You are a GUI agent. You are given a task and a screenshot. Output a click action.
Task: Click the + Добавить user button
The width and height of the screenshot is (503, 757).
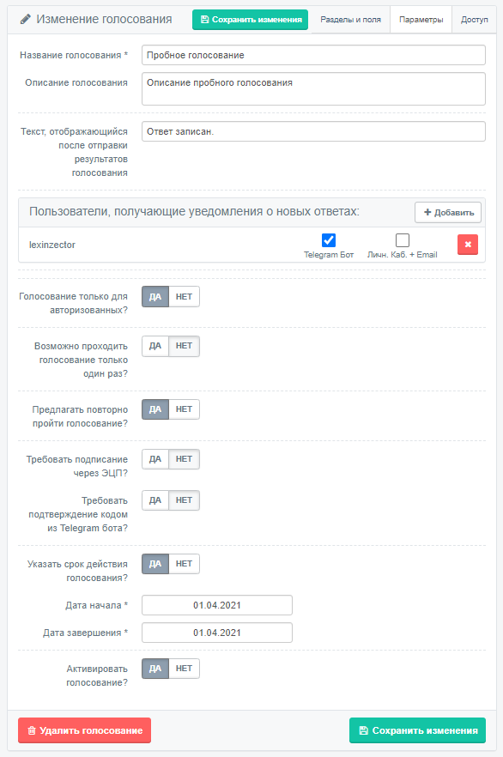click(448, 213)
